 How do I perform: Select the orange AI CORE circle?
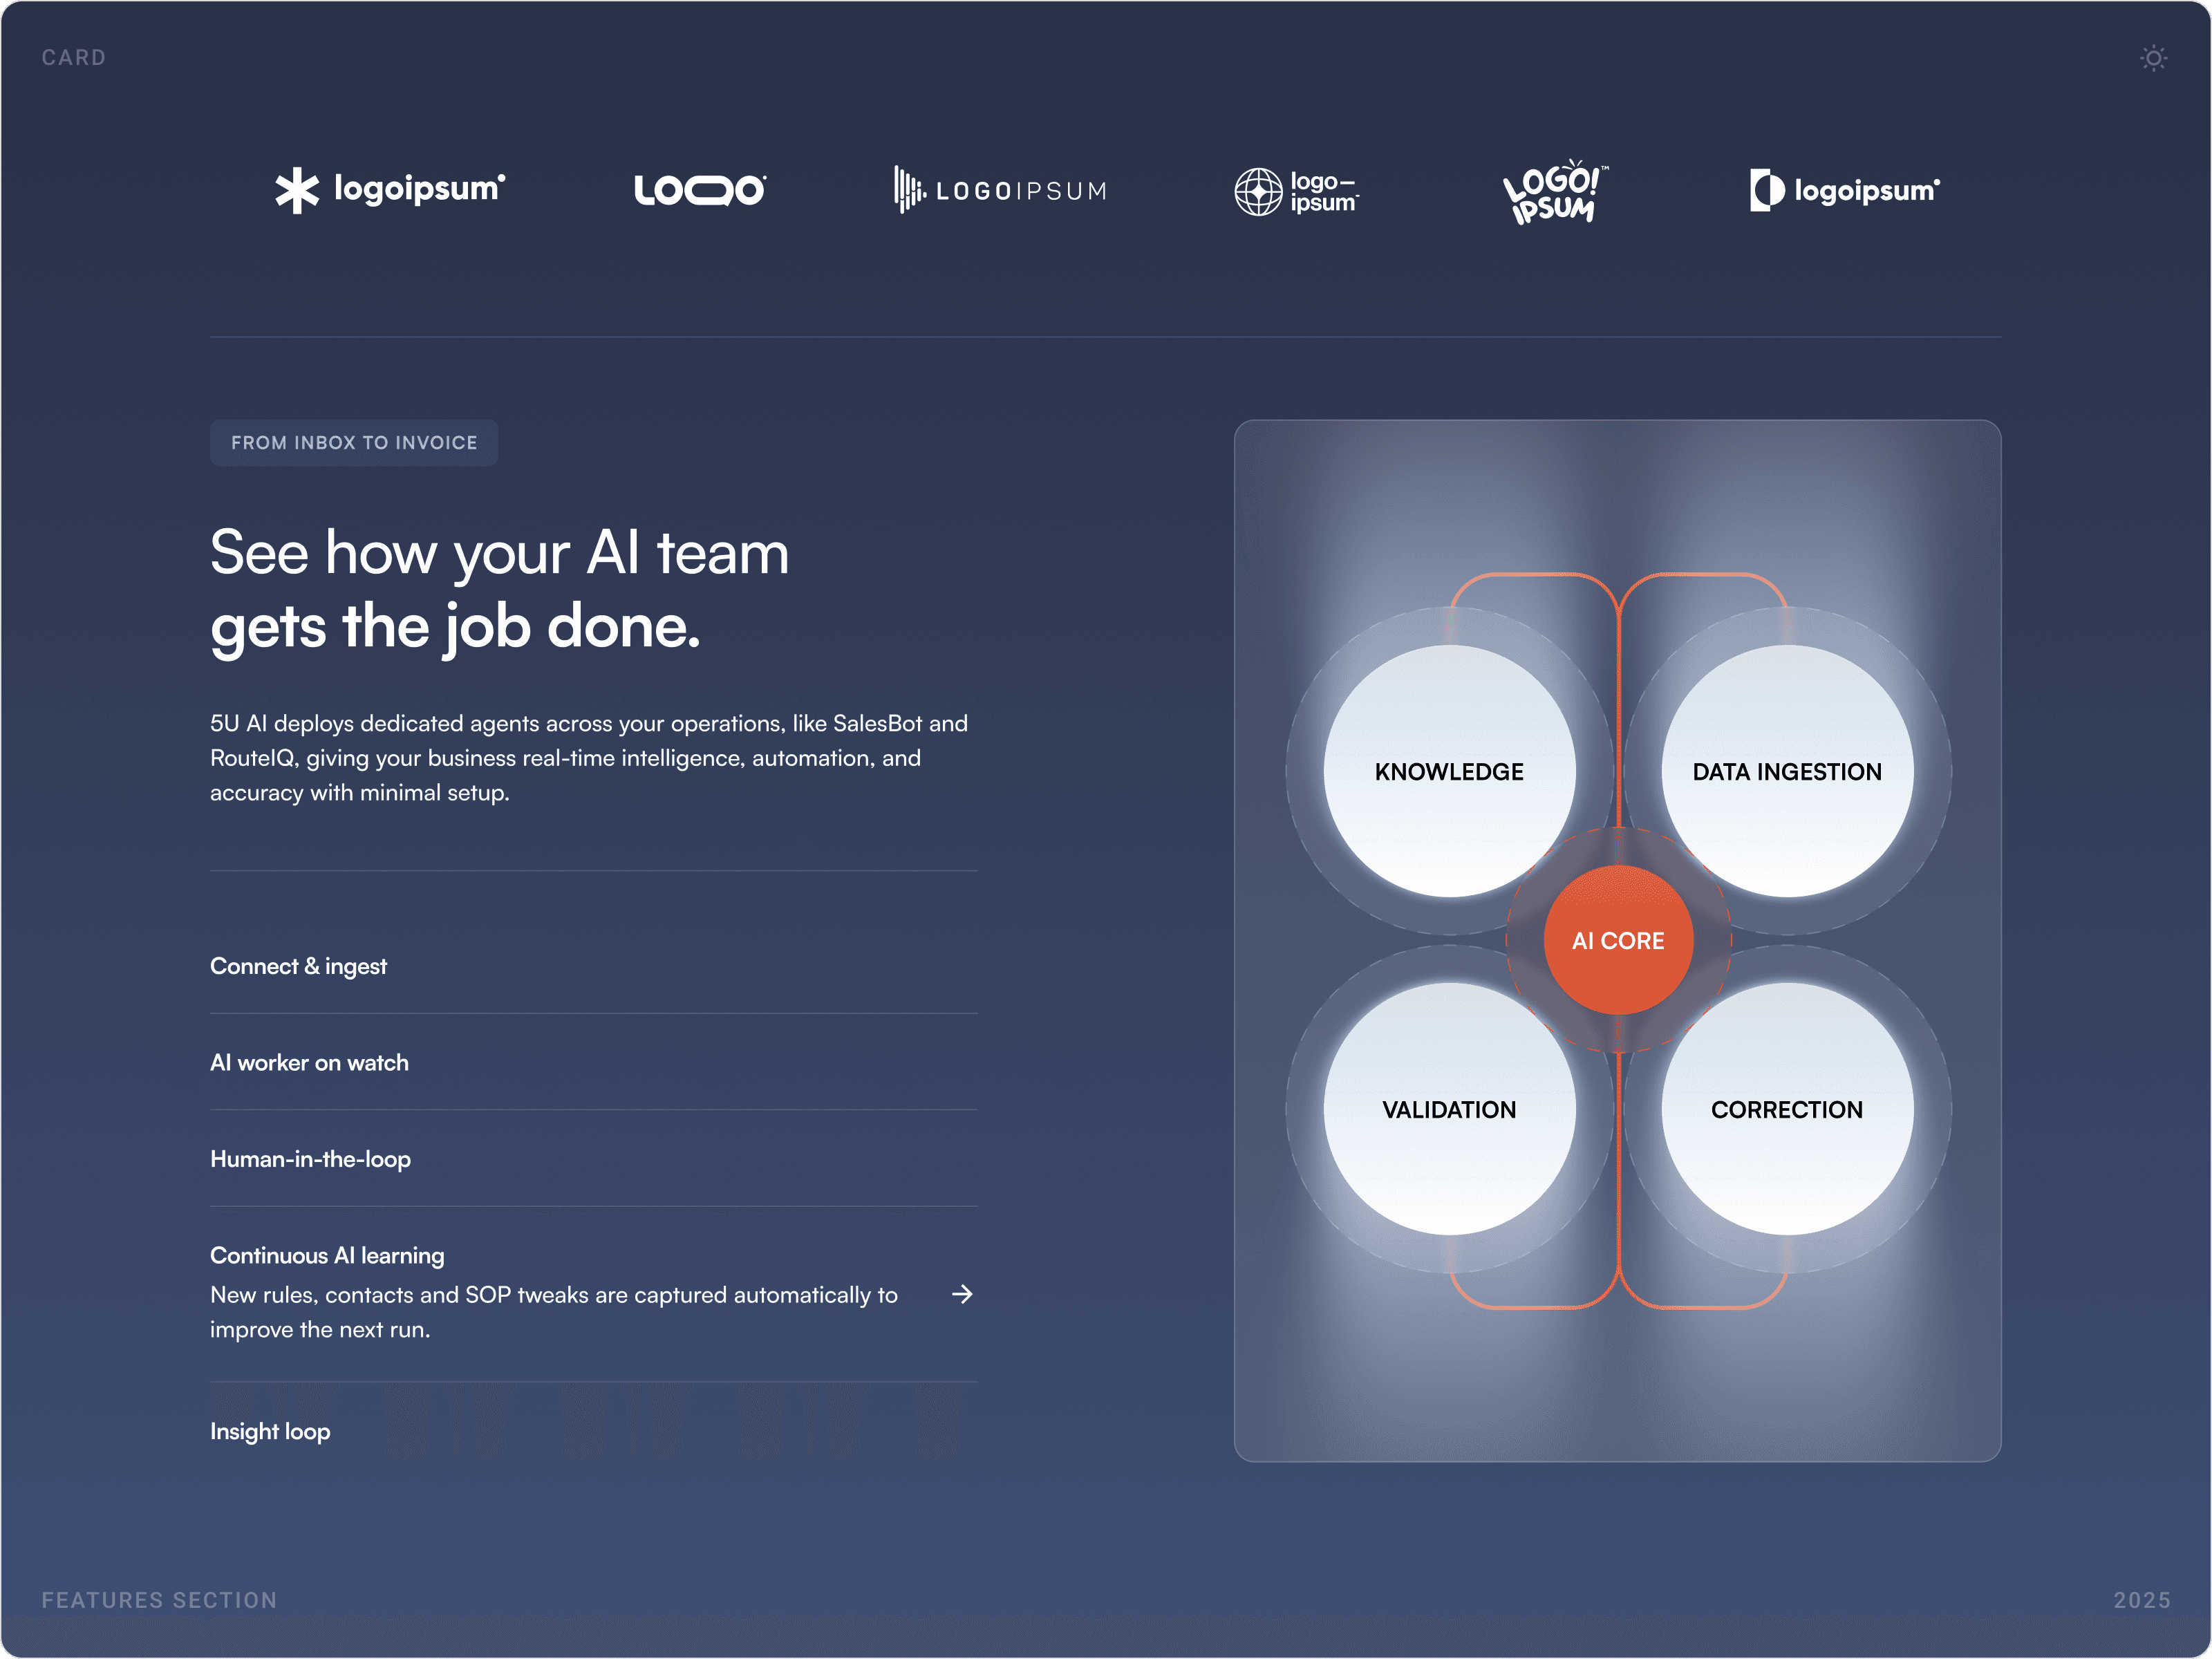[1618, 940]
